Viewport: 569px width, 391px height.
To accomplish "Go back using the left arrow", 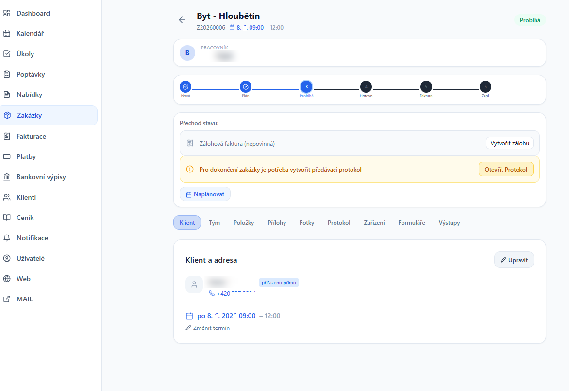I will (182, 20).
